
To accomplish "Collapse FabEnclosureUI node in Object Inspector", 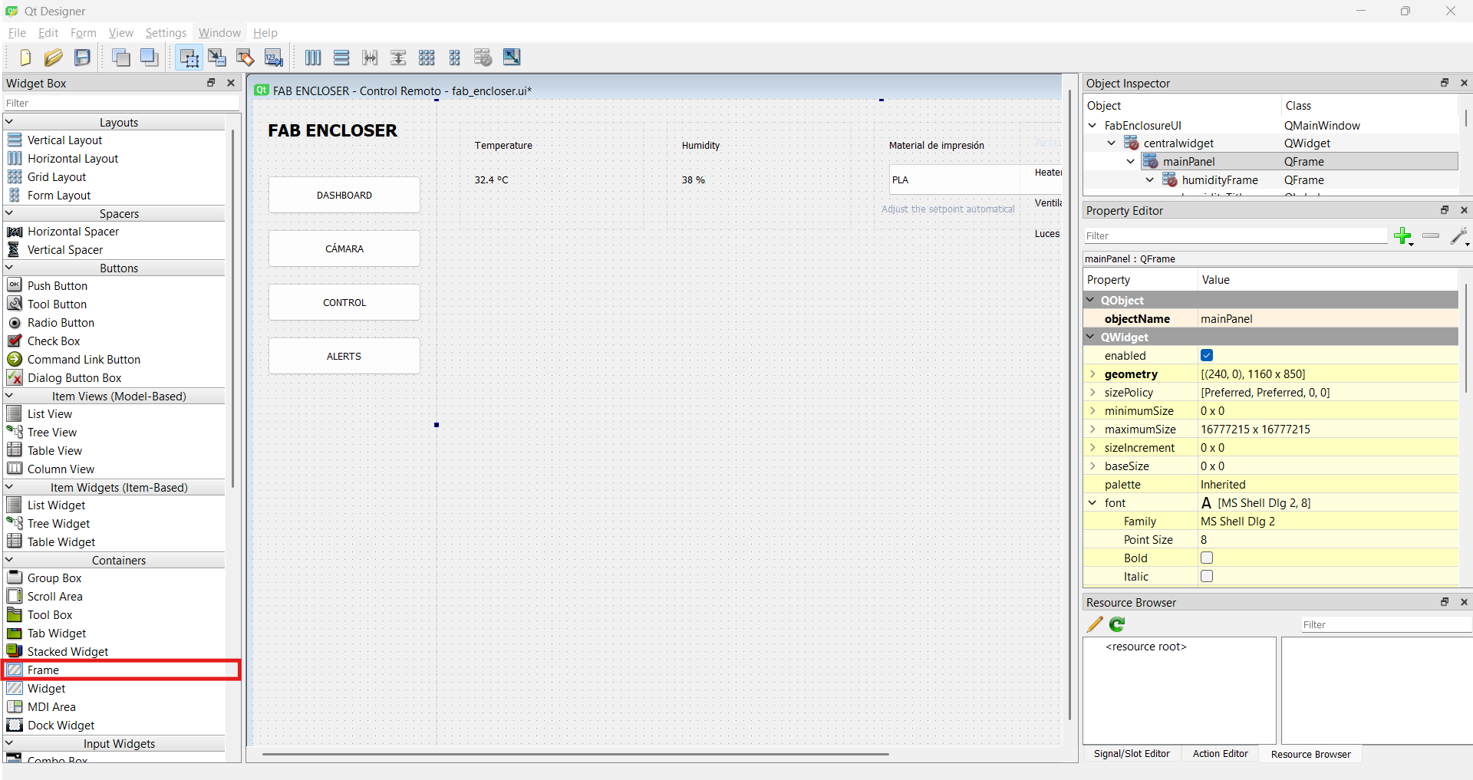I will 1092,125.
